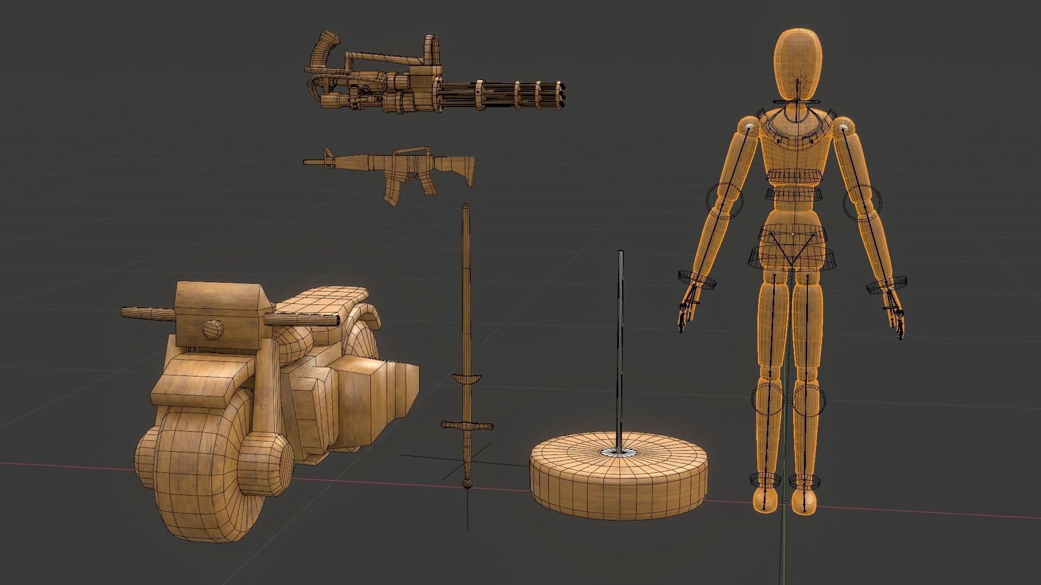This screenshot has height=585, width=1041.
Task: Select the long sword model
Action: click(x=467, y=347)
